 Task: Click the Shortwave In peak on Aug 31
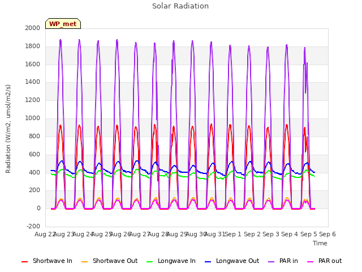[211, 125]
